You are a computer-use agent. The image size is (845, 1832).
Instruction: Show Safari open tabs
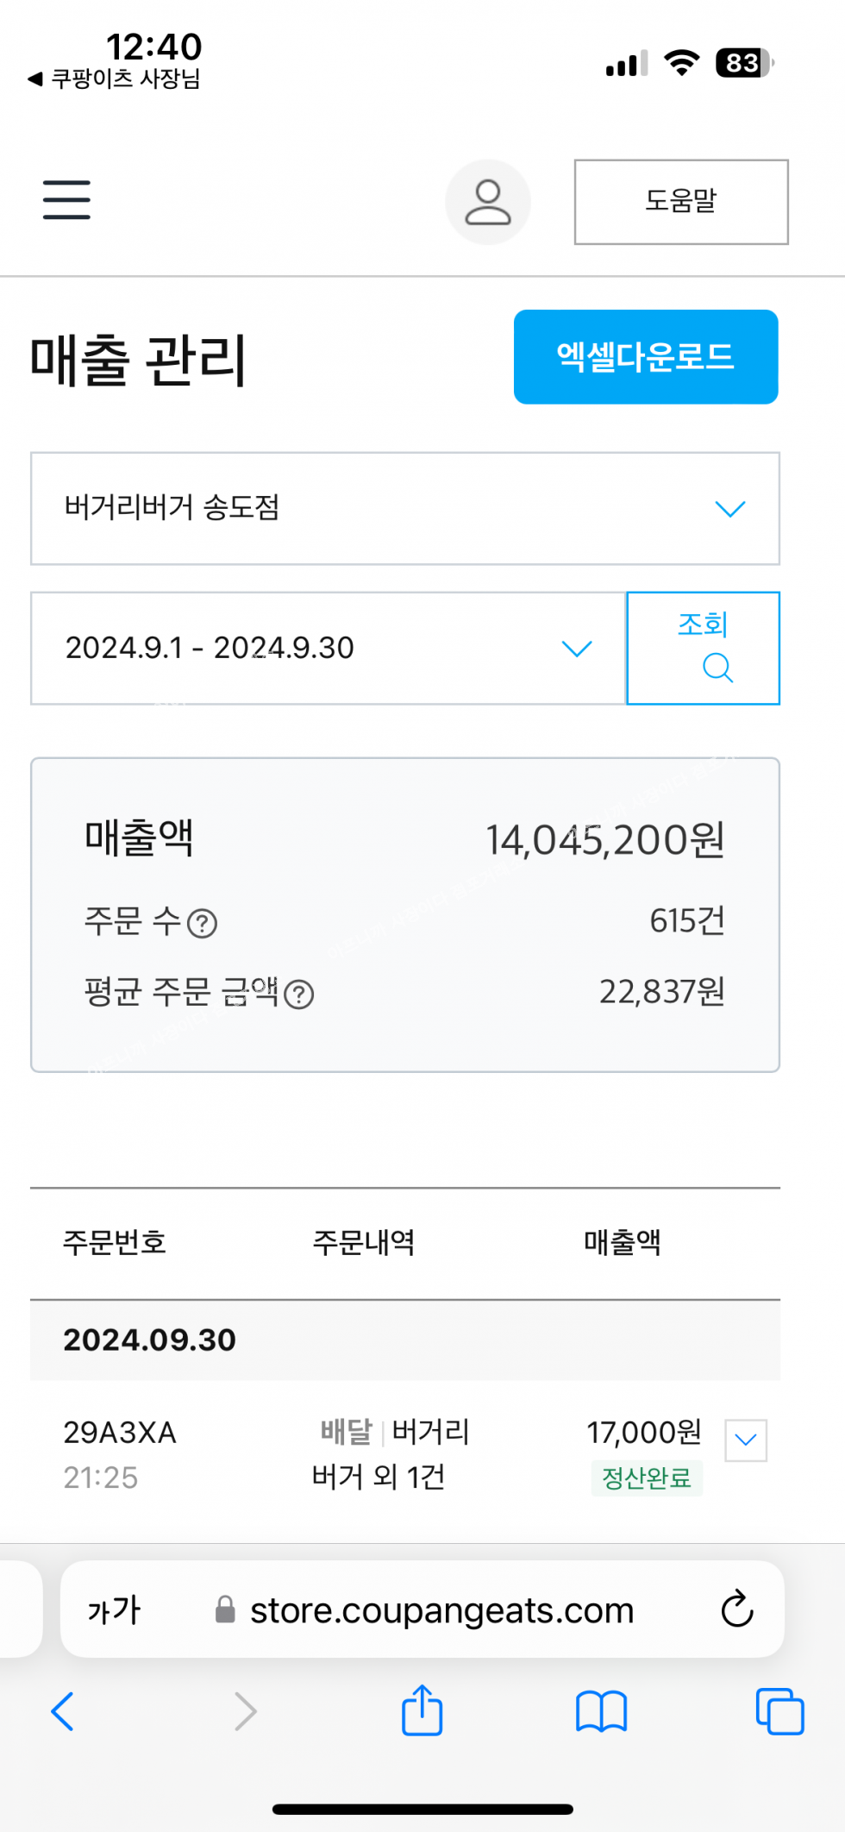[x=779, y=1710]
